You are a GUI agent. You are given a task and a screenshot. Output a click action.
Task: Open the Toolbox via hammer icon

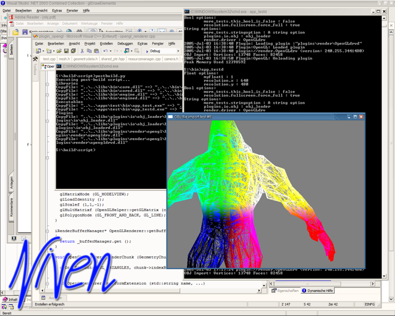pyautogui.click(x=35, y=59)
